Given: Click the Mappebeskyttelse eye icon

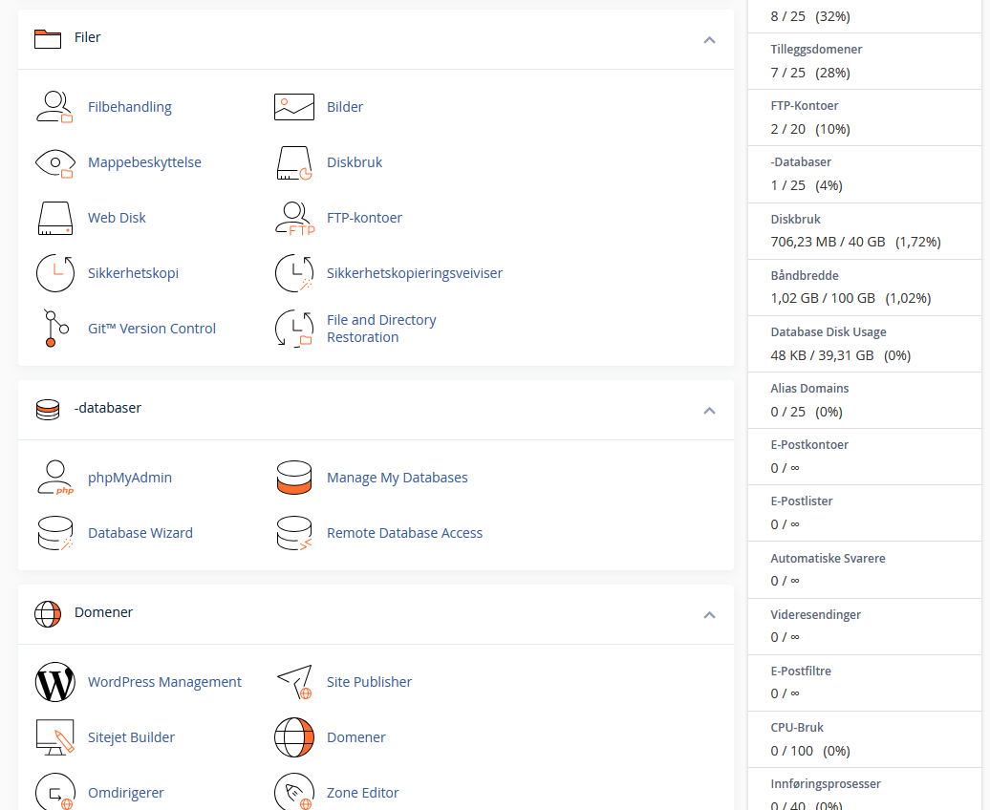Looking at the screenshot, I should [54, 162].
